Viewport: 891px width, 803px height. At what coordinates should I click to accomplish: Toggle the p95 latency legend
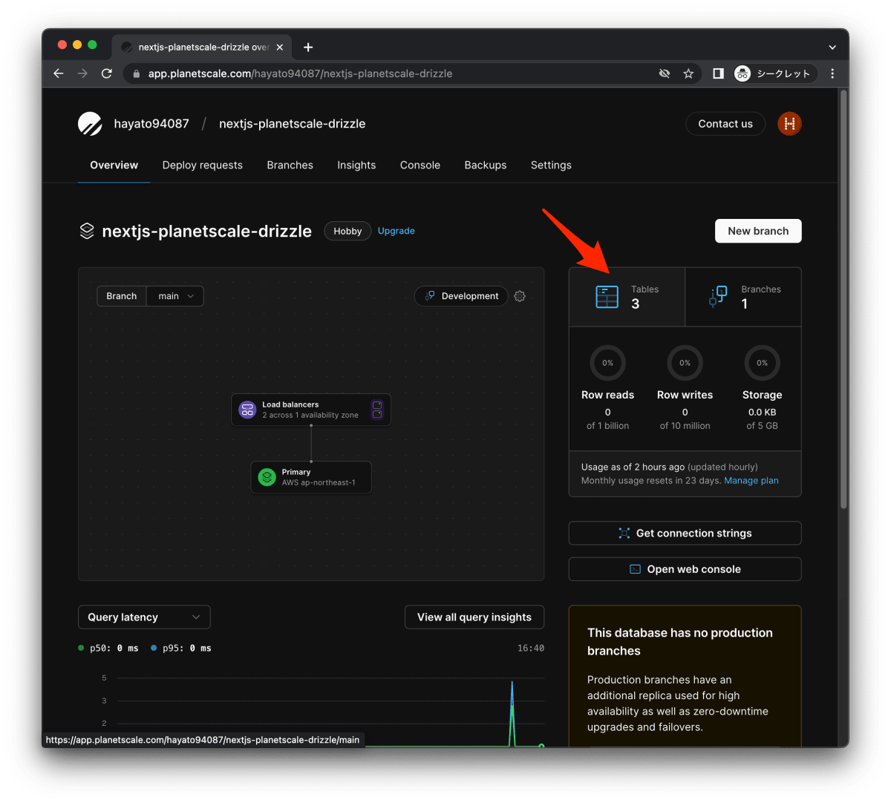pyautogui.click(x=181, y=648)
